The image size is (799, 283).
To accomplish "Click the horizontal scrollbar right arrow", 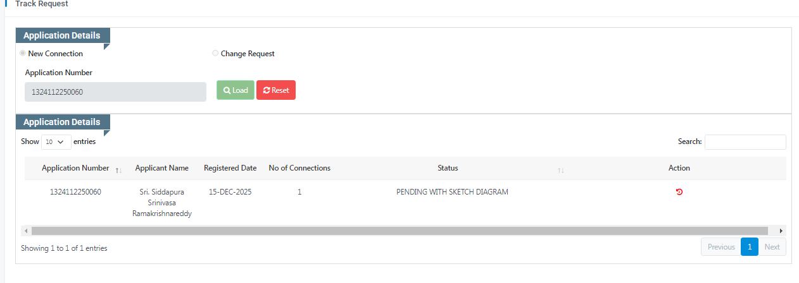I will (781, 231).
